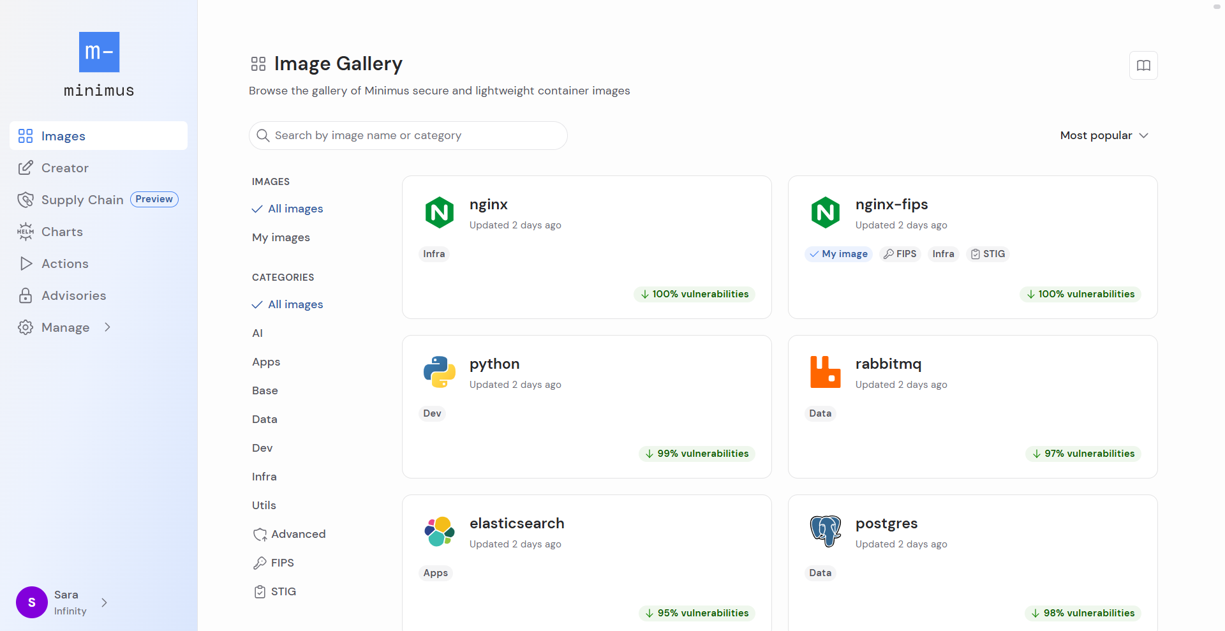Viewport: 1225px width, 631px height.
Task: Click the Images grid icon in sidebar
Action: (x=26, y=136)
